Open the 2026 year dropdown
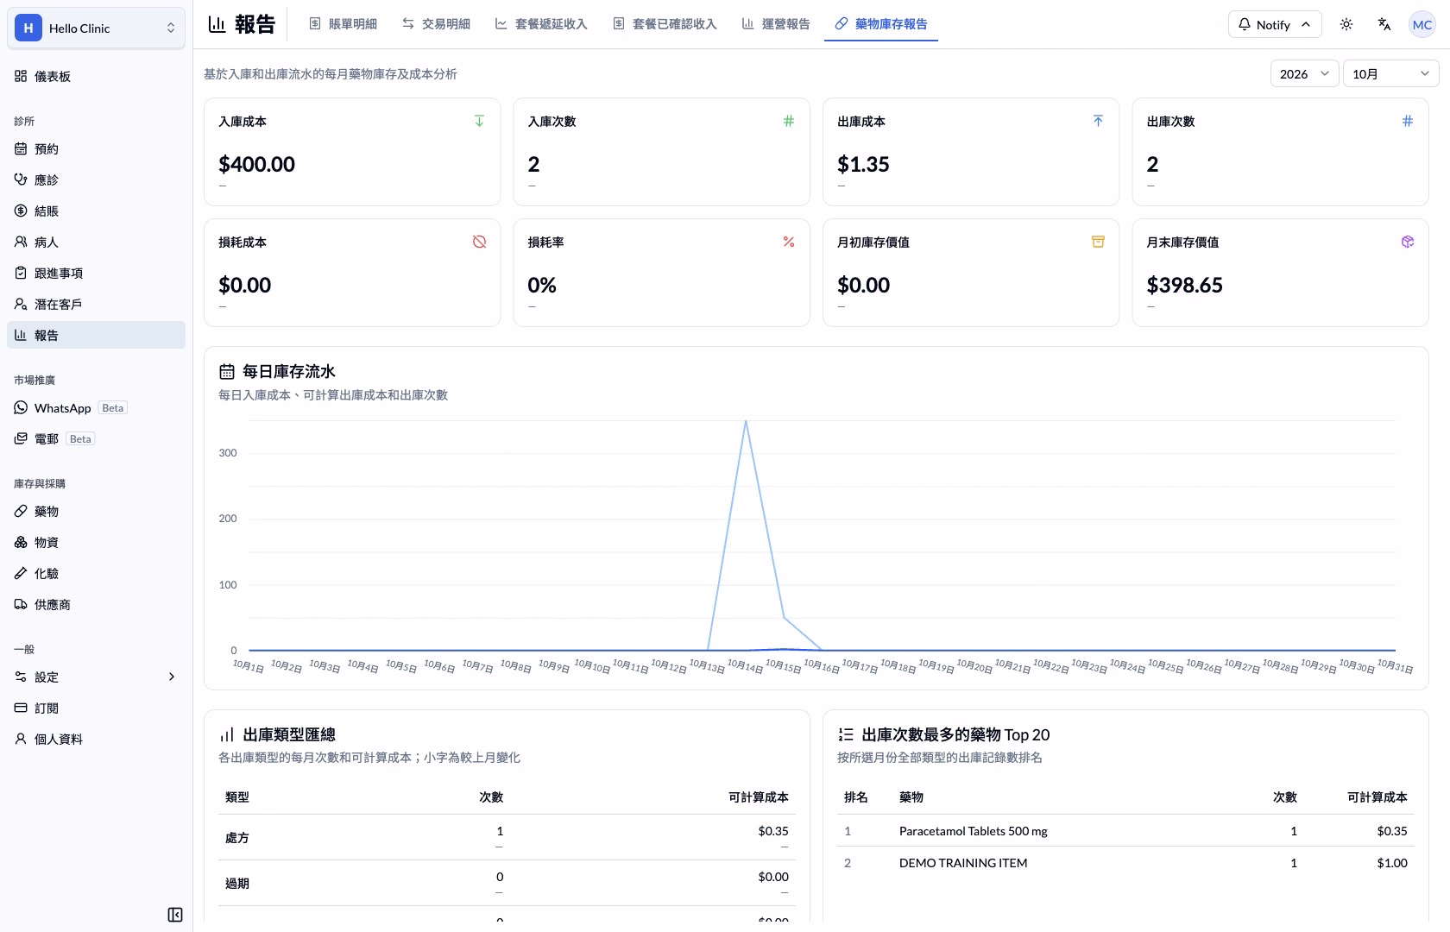 (x=1304, y=73)
